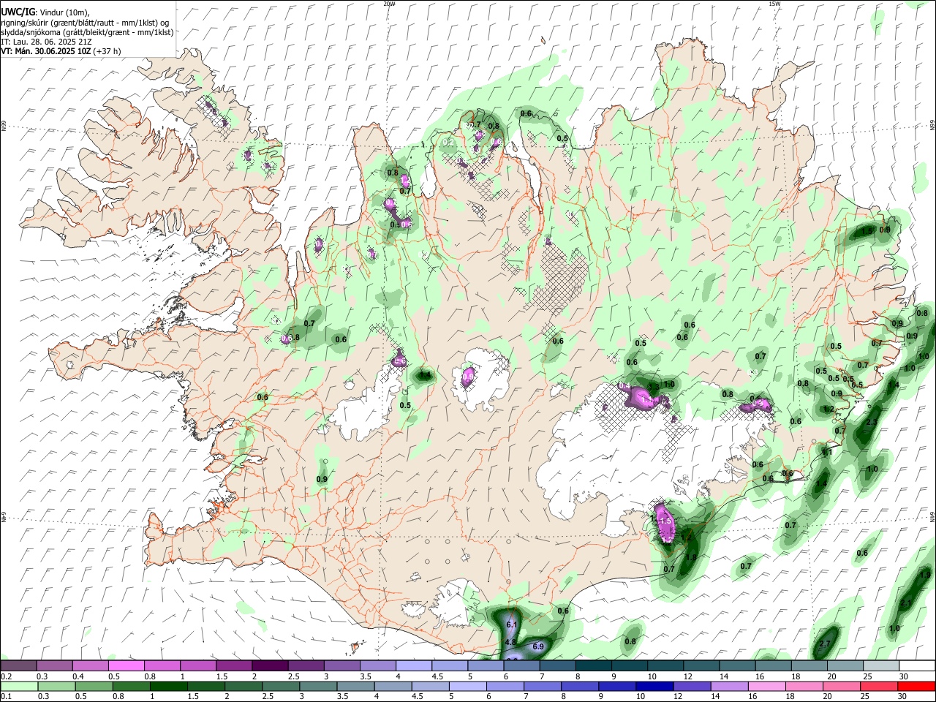Click the valid time 'VT: Mán. 30.06.2025 10Z (+37 h)'
The width and height of the screenshot is (936, 702).
click(x=61, y=51)
